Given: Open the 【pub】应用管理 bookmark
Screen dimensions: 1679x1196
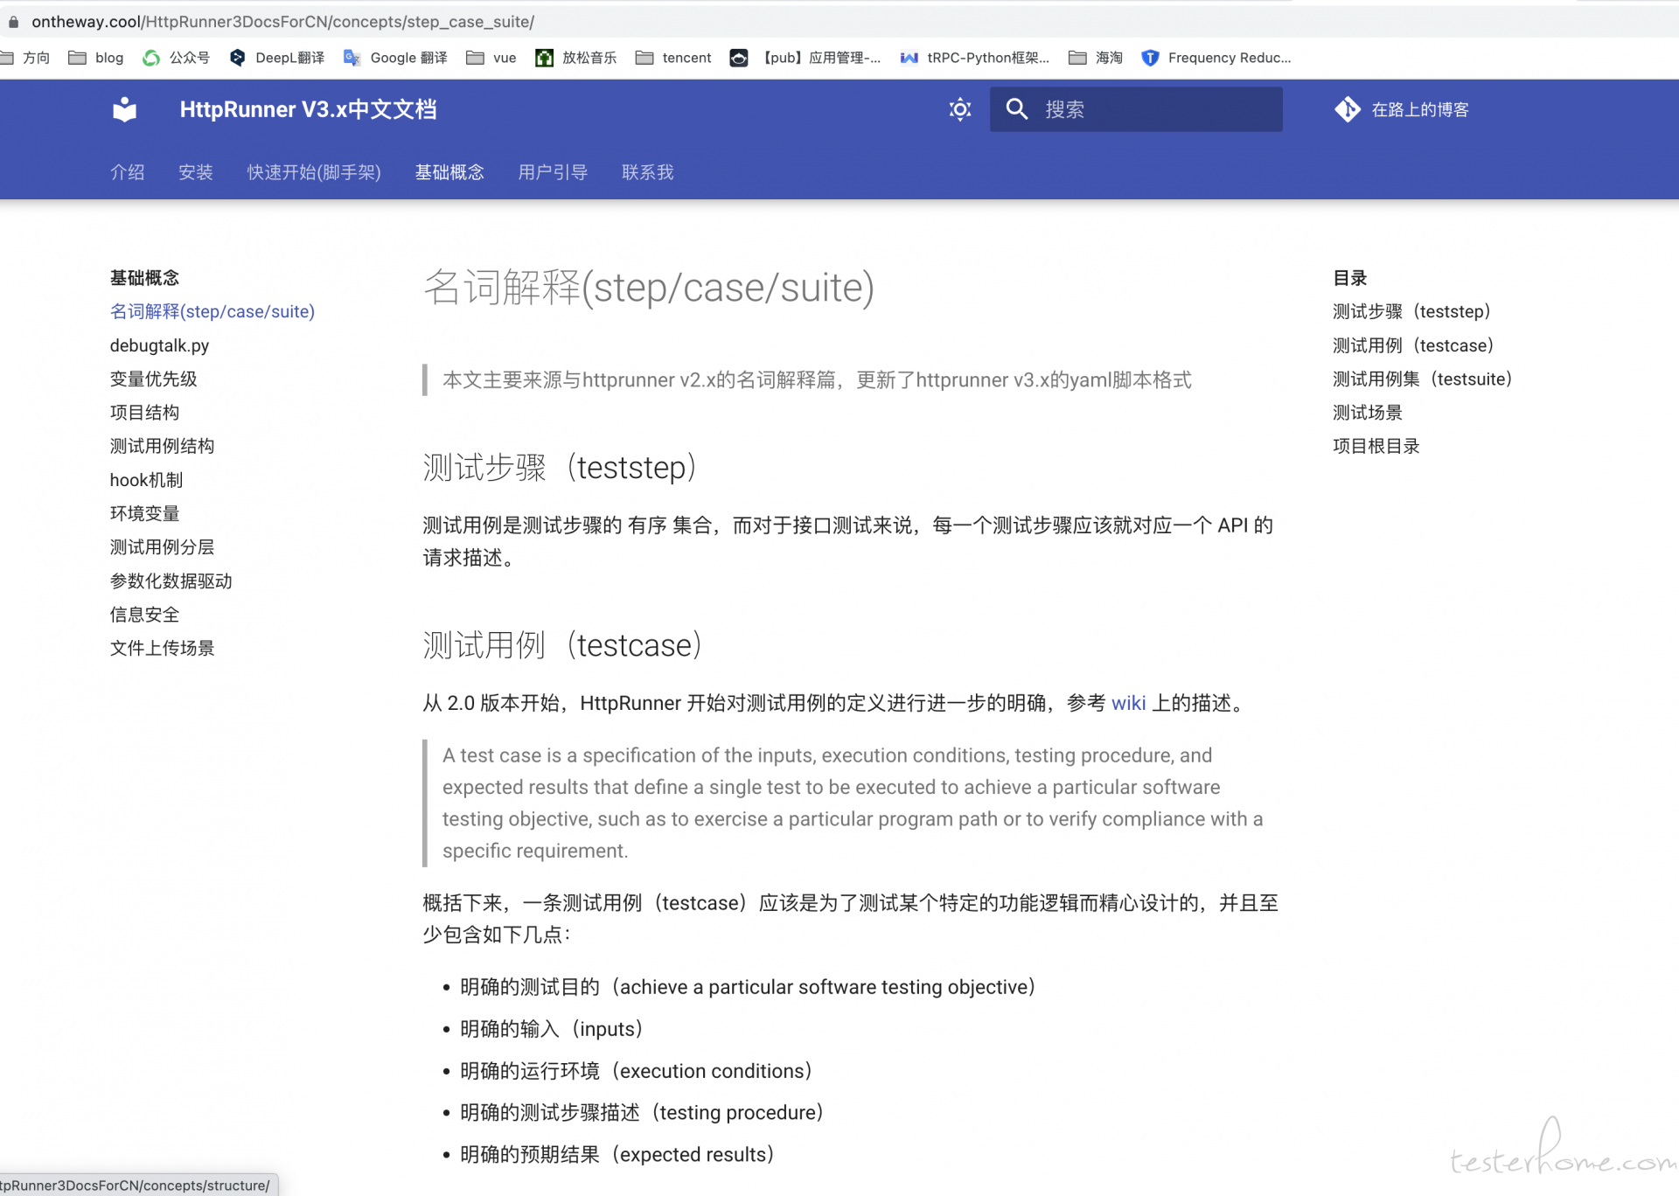Looking at the screenshot, I should (805, 58).
